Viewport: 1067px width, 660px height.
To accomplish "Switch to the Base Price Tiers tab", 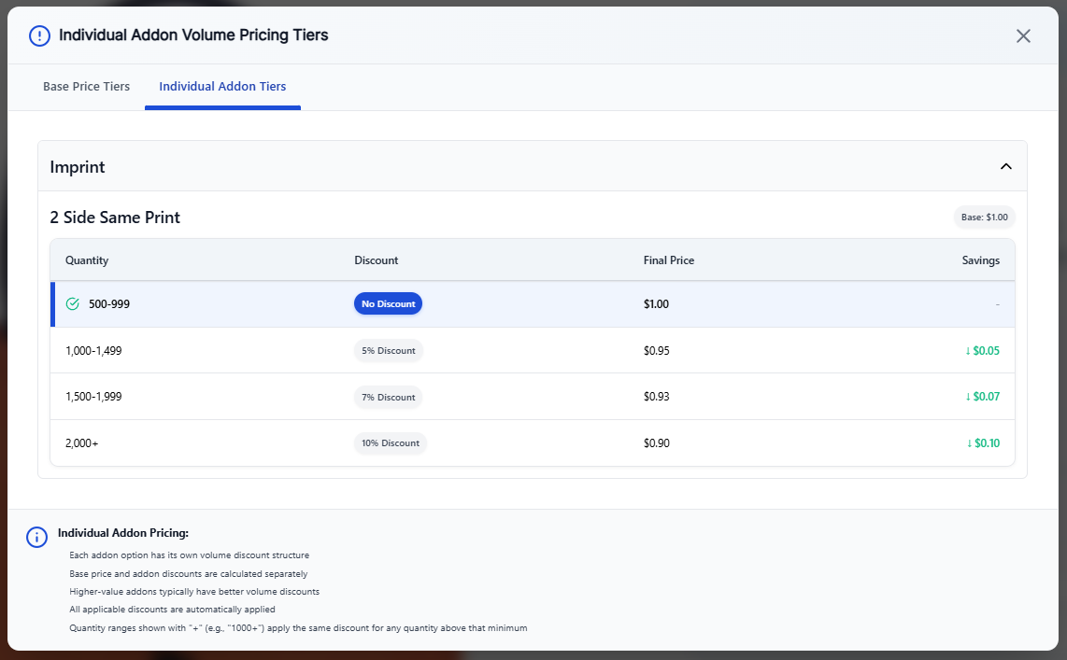I will (86, 86).
